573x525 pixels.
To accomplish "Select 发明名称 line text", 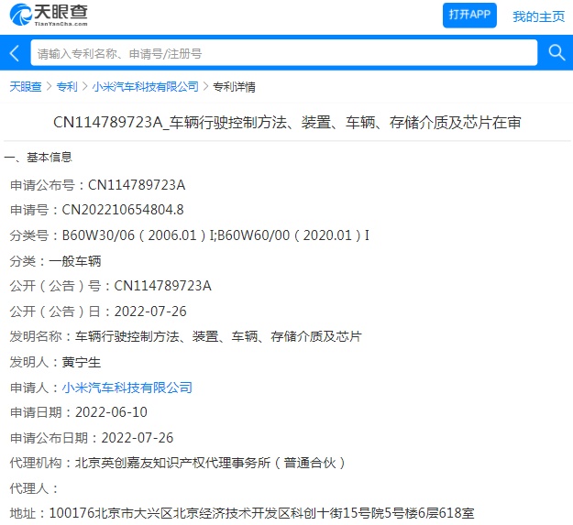I will tap(185, 336).
